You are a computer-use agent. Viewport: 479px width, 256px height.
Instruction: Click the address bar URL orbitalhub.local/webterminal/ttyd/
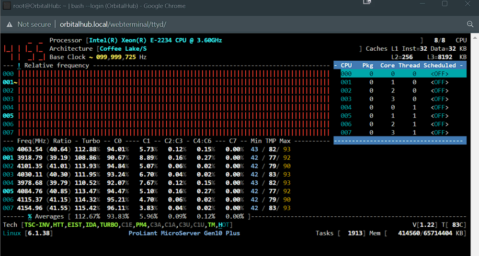click(x=113, y=24)
